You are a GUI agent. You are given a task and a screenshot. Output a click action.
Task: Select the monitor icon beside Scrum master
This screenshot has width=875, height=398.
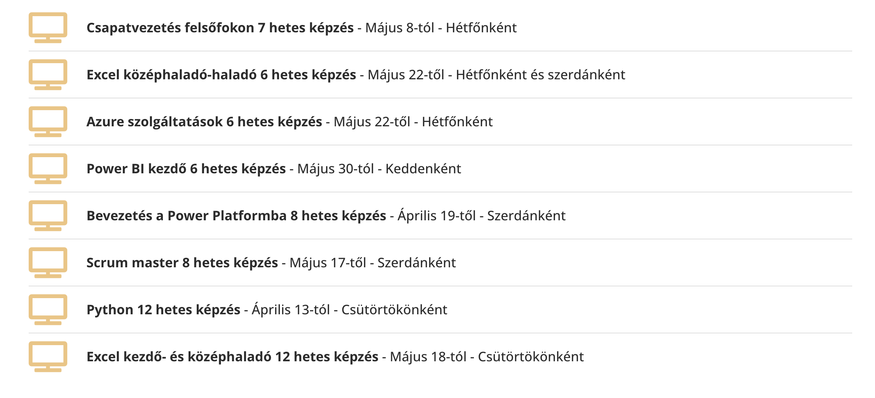point(48,263)
